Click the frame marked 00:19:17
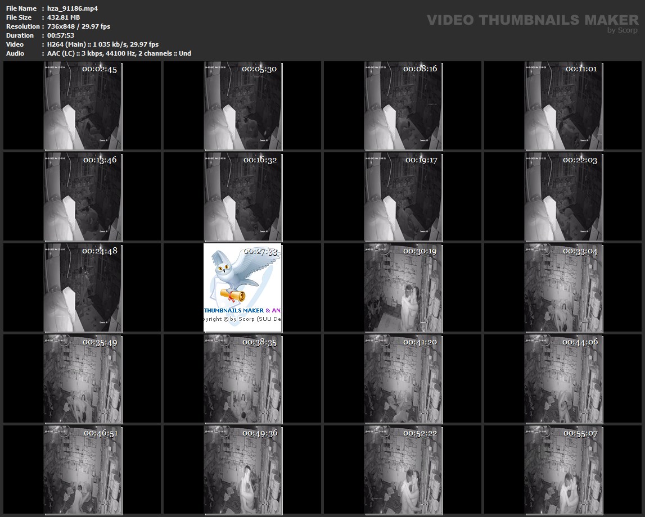 [x=403, y=197]
